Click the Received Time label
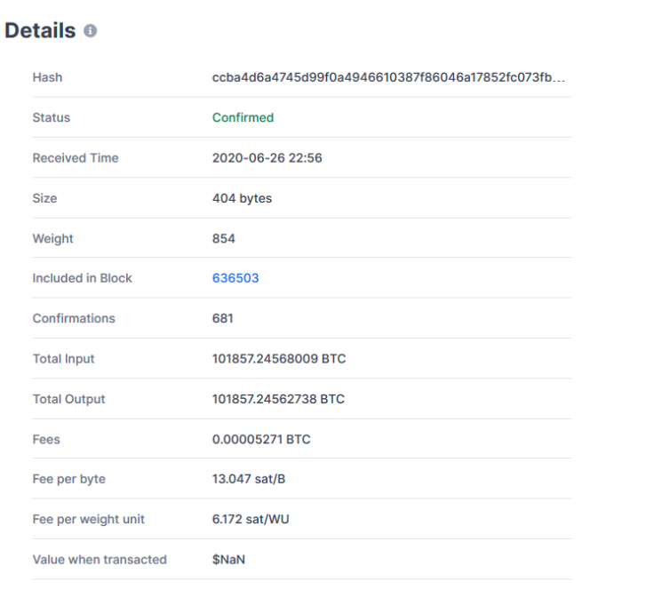 point(76,158)
